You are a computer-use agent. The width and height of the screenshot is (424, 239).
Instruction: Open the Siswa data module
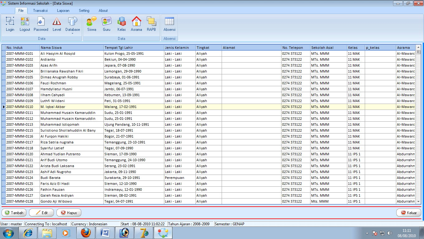pos(92,24)
